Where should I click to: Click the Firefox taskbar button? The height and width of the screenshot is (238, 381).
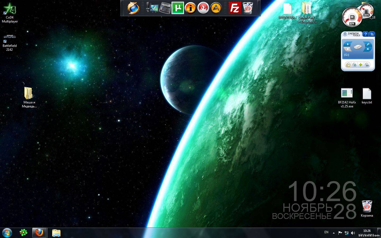coord(39,233)
